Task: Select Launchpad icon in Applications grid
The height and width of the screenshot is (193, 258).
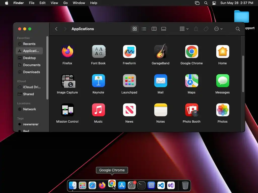Action: (x=129, y=81)
